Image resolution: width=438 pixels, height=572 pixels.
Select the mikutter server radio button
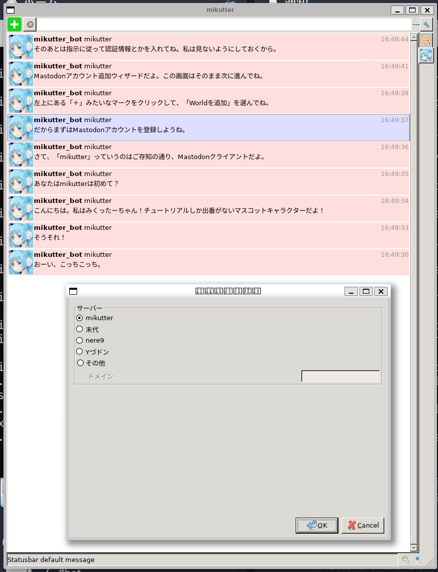pyautogui.click(x=80, y=318)
